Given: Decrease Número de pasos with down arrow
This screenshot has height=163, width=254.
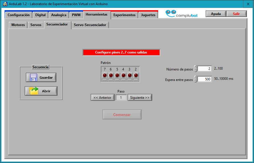Looking at the screenshot, I should tap(195, 70).
